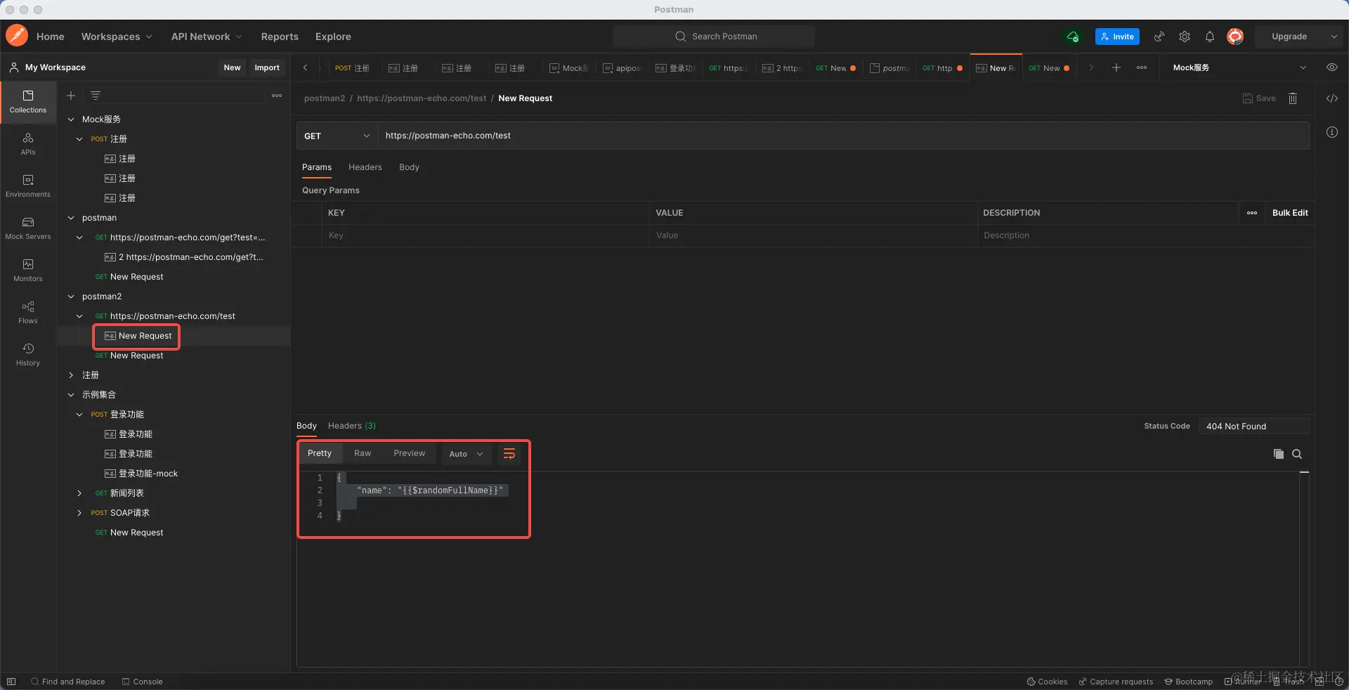Click the request URL input field

(x=843, y=136)
